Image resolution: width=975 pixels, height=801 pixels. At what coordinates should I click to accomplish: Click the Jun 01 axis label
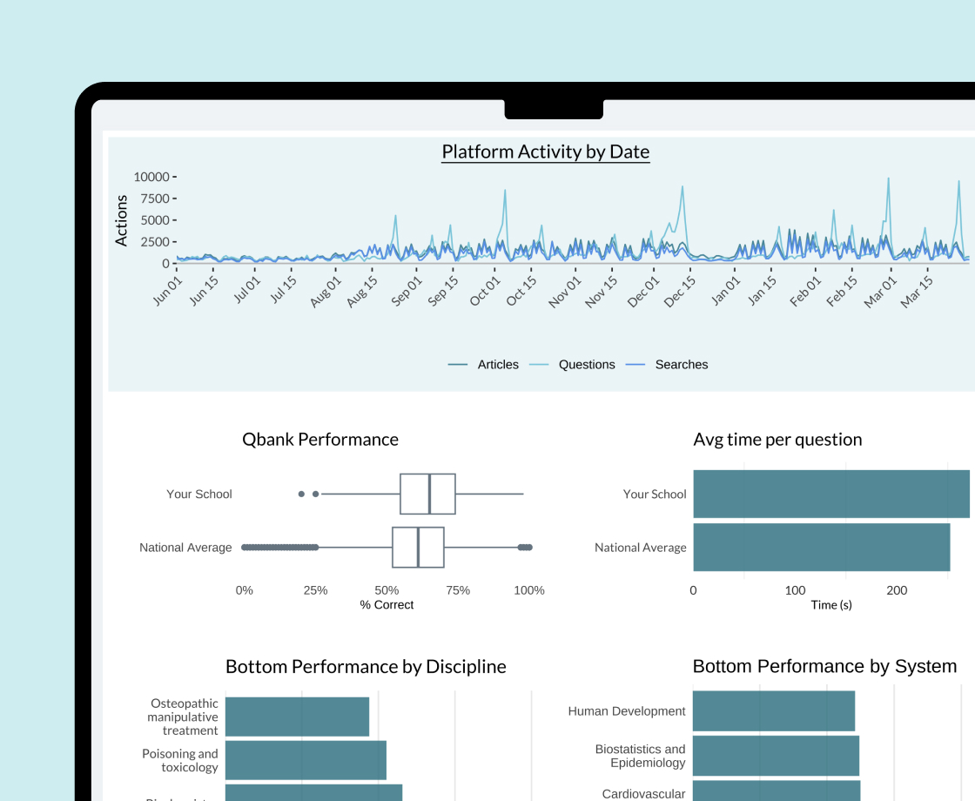167,291
